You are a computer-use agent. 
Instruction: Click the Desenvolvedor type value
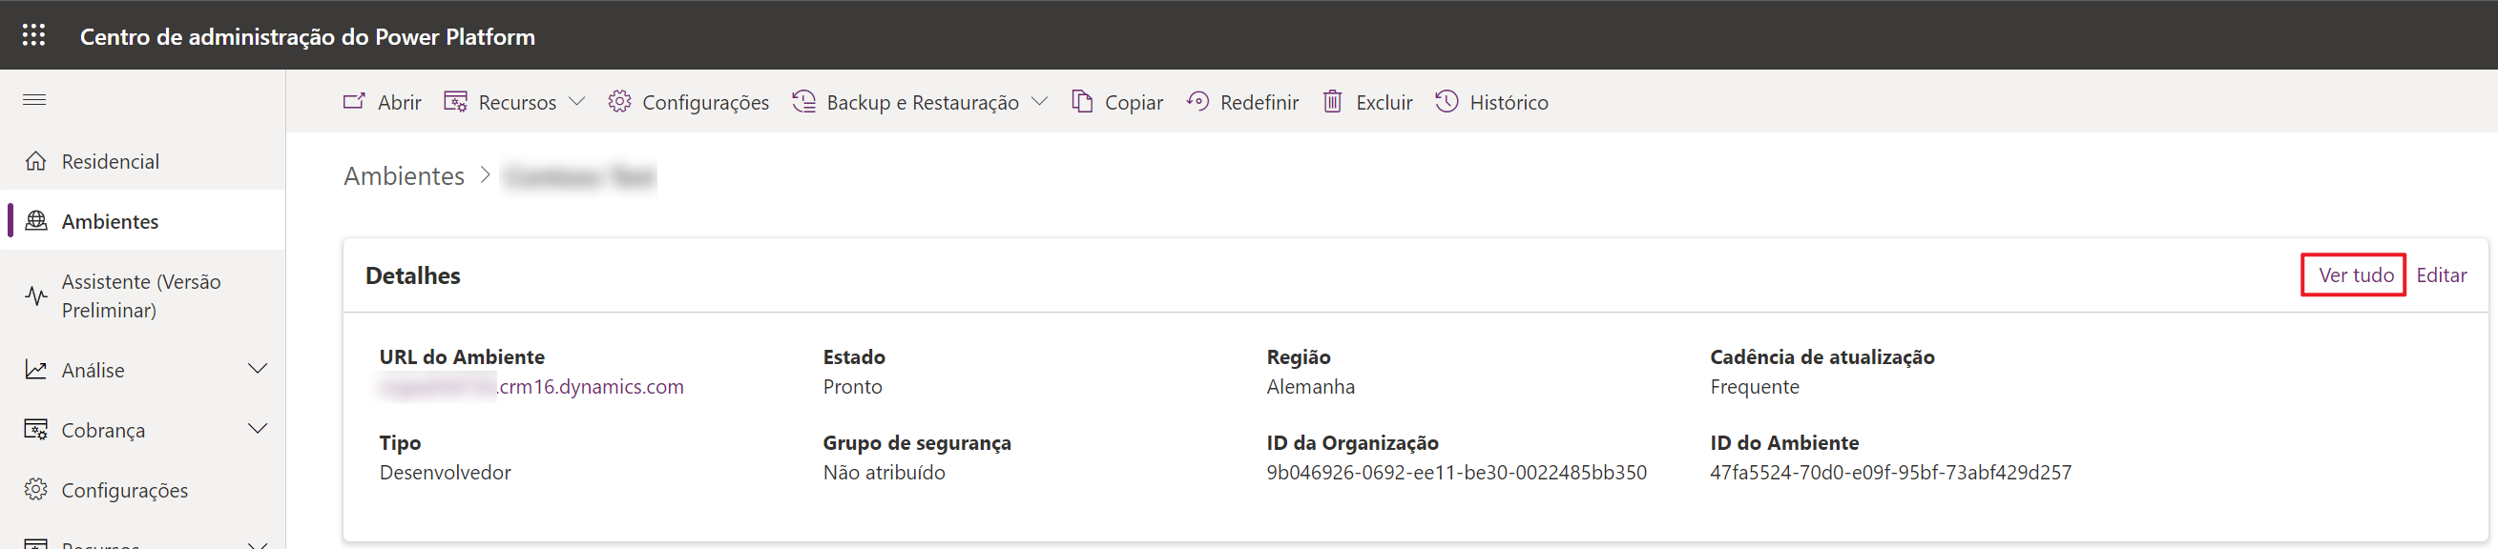tap(445, 473)
